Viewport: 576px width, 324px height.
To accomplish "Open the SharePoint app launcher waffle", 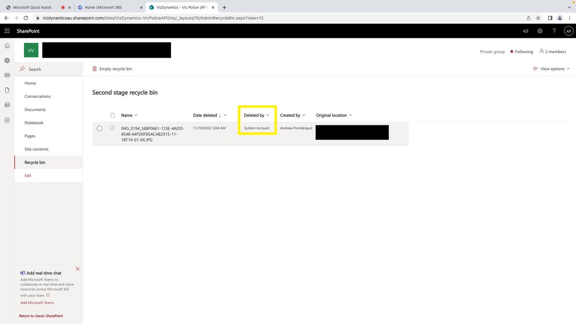I will 7,31.
